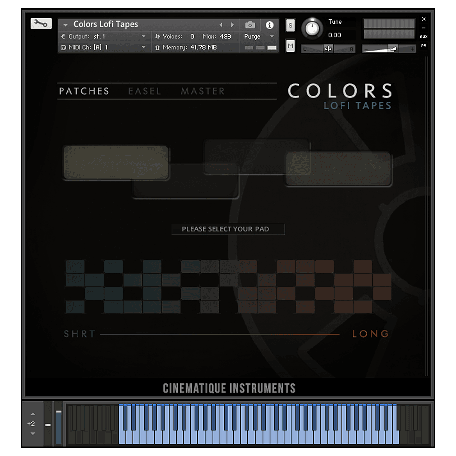Switch to the MASTER tab
The image size is (456, 456).
tap(203, 91)
